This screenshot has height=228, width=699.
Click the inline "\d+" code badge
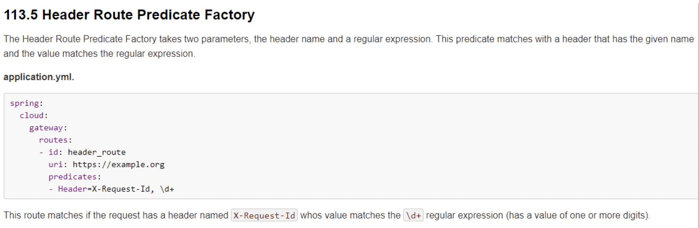[413, 216]
